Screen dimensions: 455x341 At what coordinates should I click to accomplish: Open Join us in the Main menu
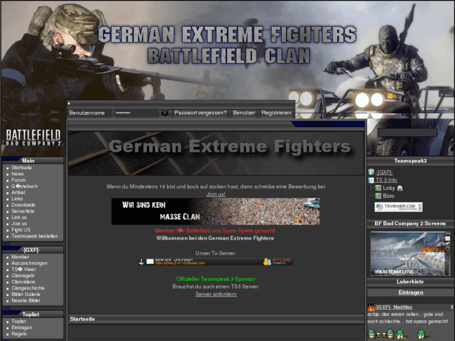[19, 224]
